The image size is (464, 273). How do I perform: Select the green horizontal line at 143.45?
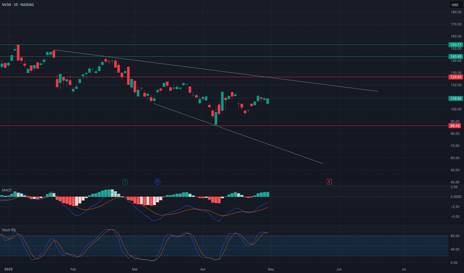pyautogui.click(x=224, y=57)
